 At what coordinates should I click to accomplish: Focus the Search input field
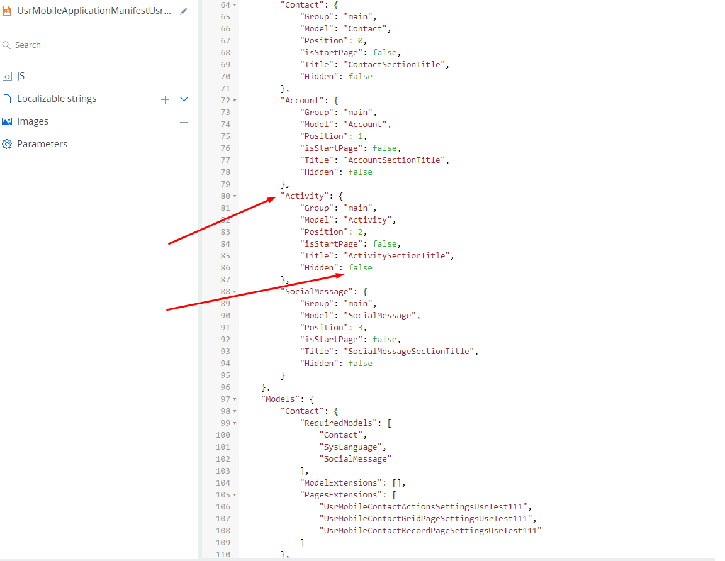coord(101,45)
